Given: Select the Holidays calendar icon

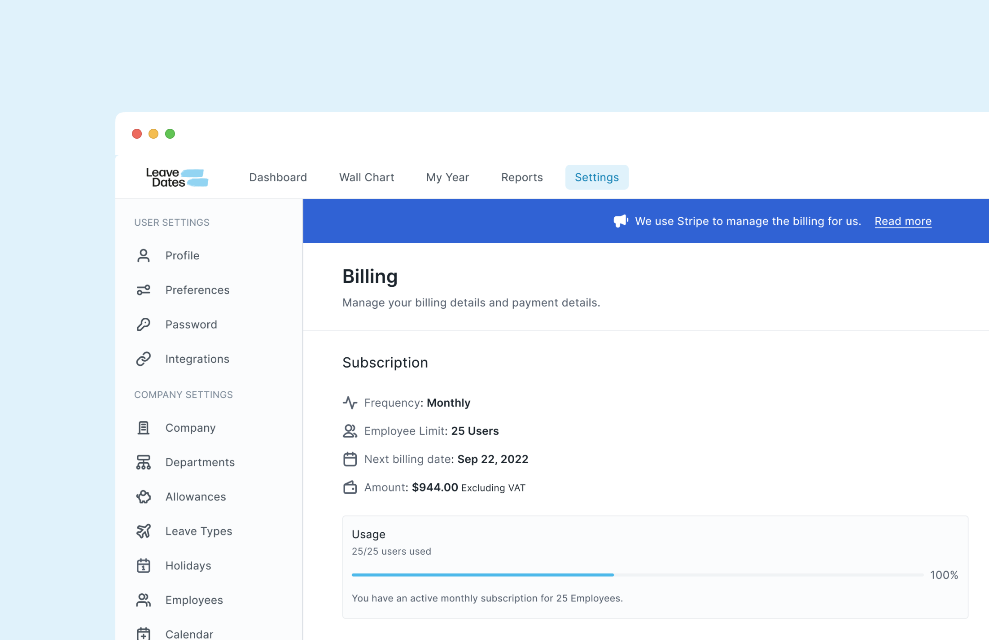Looking at the screenshot, I should (x=144, y=565).
